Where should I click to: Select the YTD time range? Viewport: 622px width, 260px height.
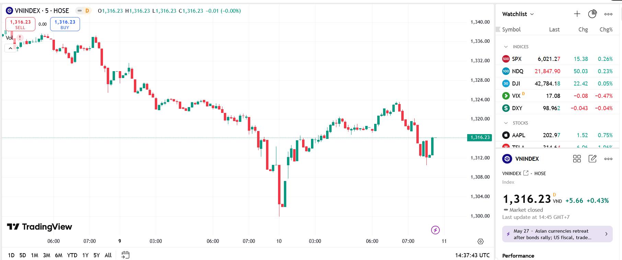tap(72, 255)
